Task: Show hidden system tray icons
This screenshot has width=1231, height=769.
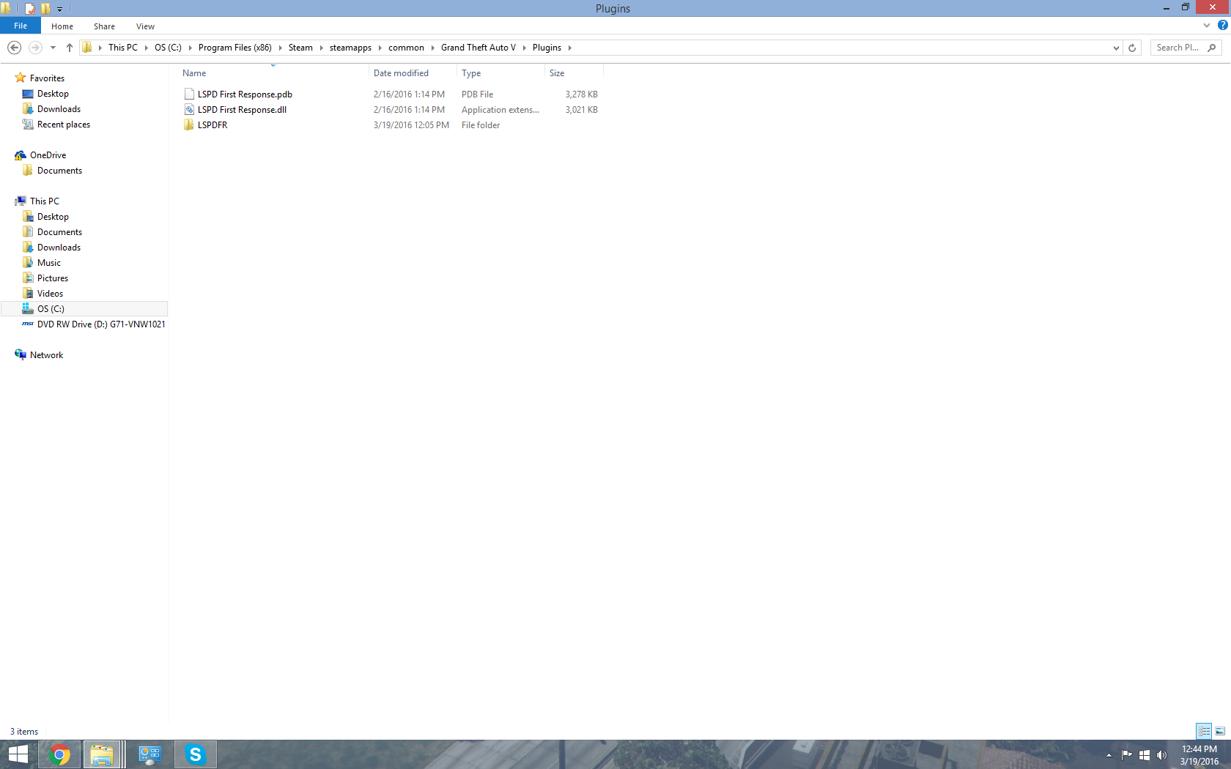Action: pos(1109,755)
